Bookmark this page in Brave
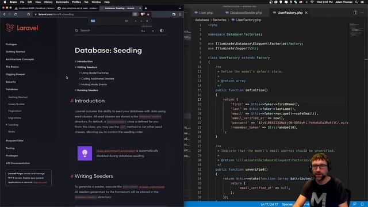 [x=29, y=14]
